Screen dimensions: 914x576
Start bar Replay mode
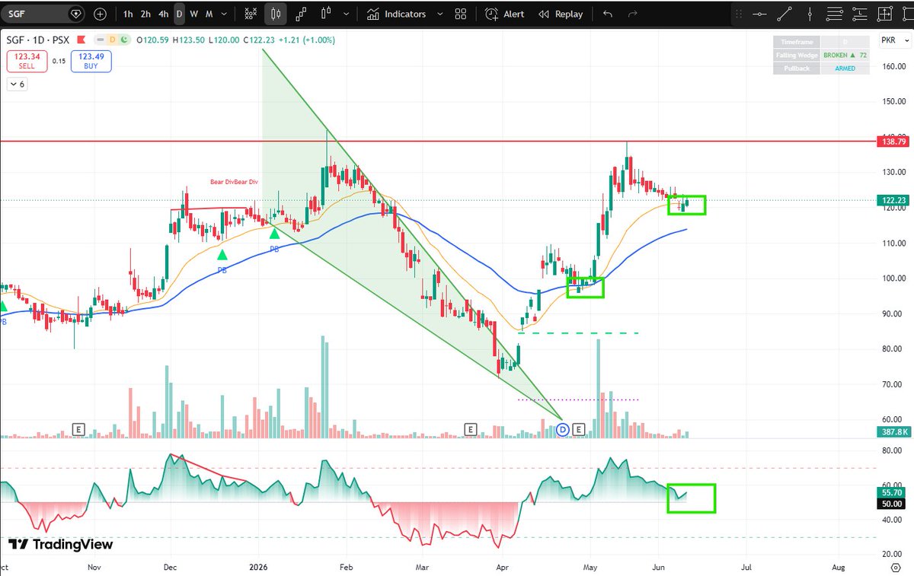(x=561, y=14)
